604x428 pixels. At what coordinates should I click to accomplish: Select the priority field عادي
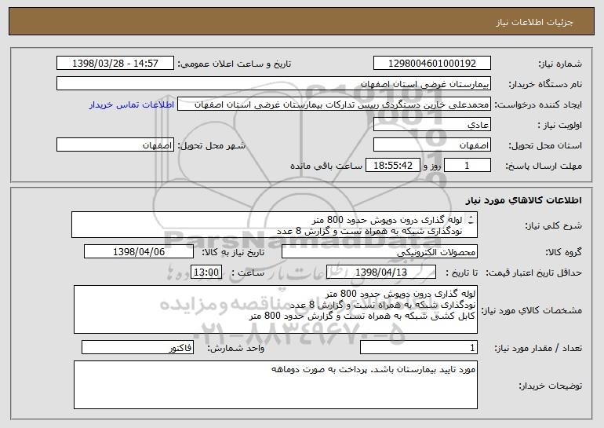(431, 125)
